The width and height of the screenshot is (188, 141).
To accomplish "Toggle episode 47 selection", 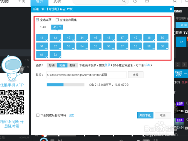I will (x=123, y=38).
